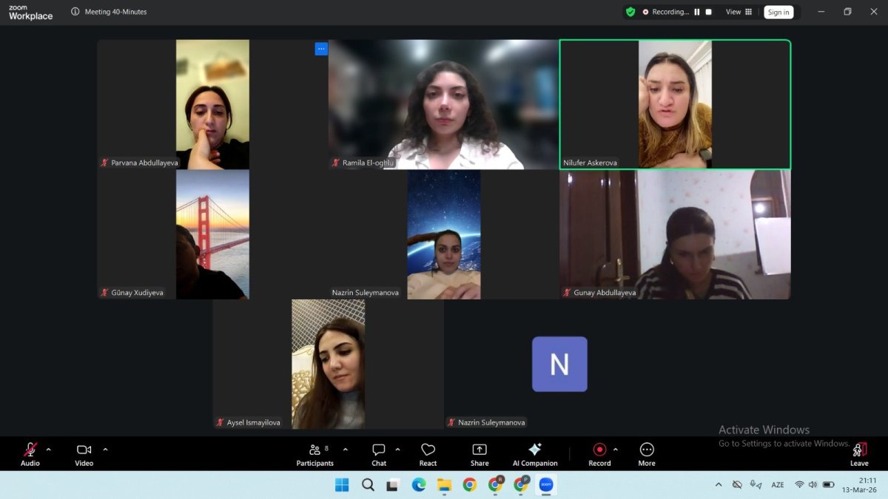The height and width of the screenshot is (499, 888).
Task: Open the volume control in the system tray
Action: tap(813, 485)
